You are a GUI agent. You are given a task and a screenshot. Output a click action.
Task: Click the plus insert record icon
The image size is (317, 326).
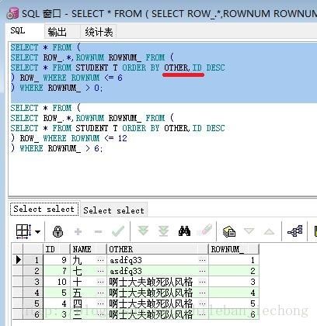pos(78,231)
